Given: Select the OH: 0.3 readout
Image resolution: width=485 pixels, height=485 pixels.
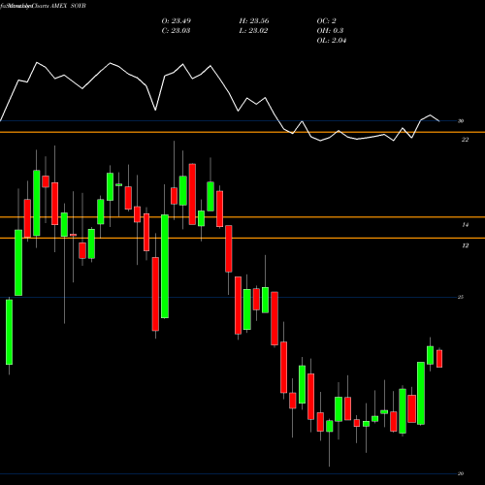Looking at the screenshot, I should (330, 31).
